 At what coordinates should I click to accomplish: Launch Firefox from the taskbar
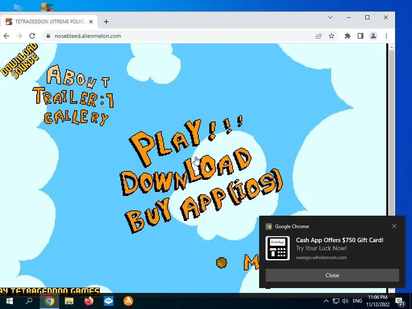click(x=89, y=301)
